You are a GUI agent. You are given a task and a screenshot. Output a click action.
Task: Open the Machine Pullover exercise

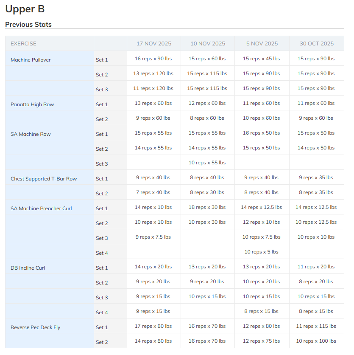pos(31,60)
